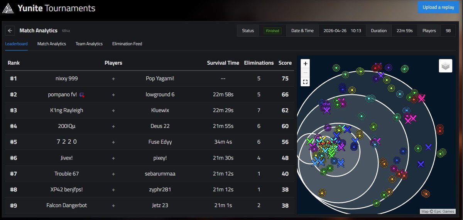Open the map layers selector icon
This screenshot has width=463, height=220.
click(x=445, y=66)
